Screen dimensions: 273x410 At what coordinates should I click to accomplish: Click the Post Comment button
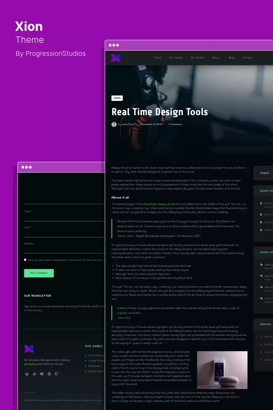[x=39, y=273]
